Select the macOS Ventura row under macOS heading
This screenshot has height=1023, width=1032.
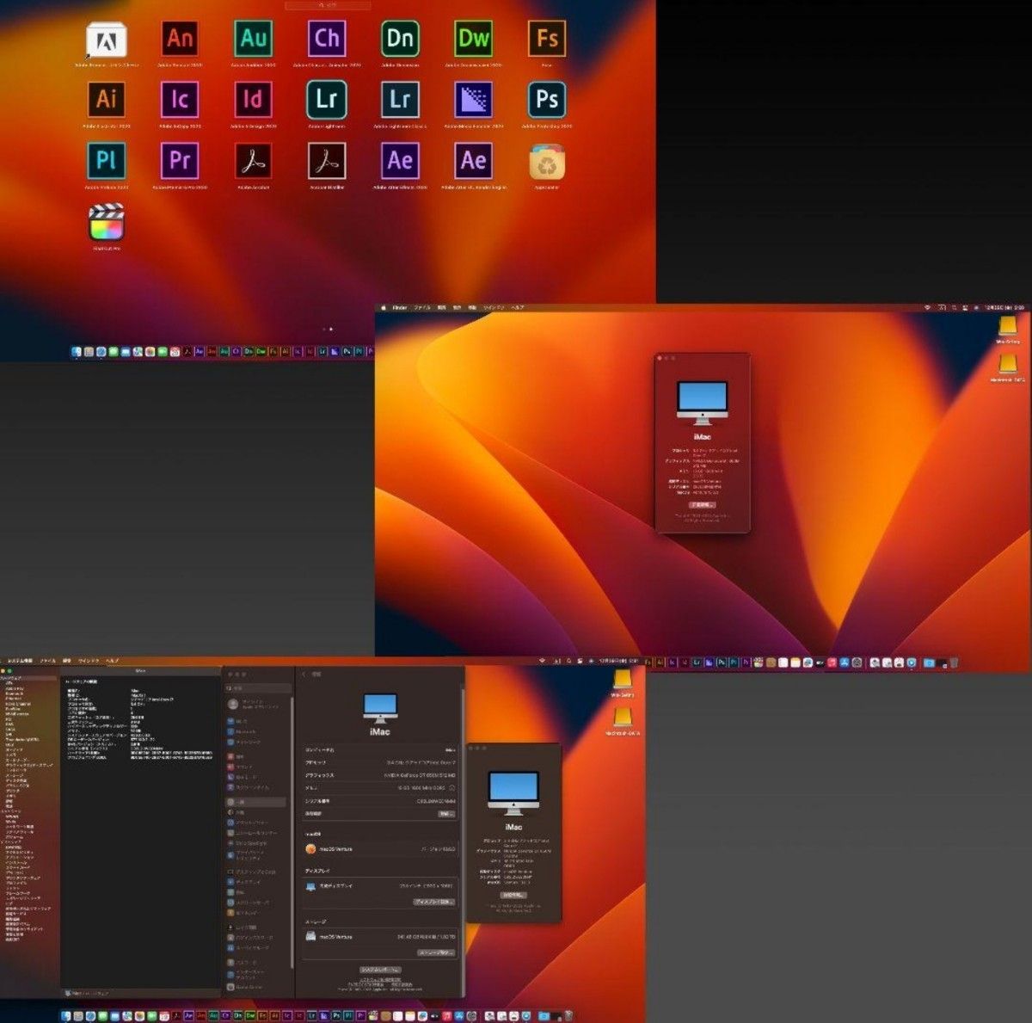click(379, 849)
